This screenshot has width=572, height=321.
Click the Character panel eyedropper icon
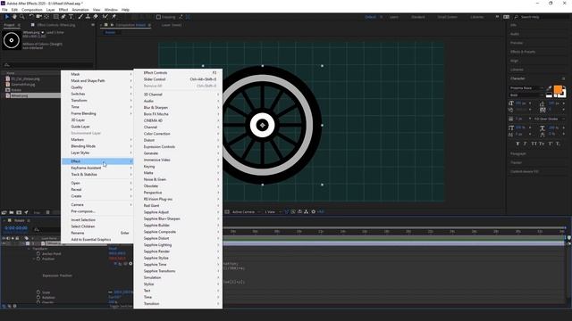click(550, 87)
